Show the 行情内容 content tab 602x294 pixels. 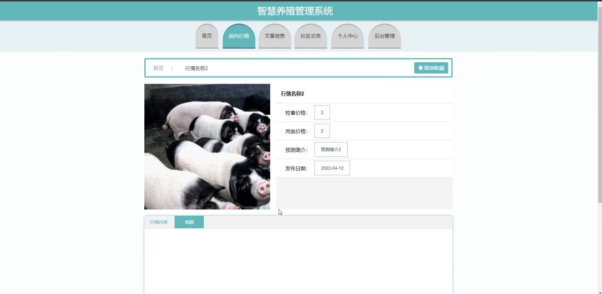click(159, 222)
